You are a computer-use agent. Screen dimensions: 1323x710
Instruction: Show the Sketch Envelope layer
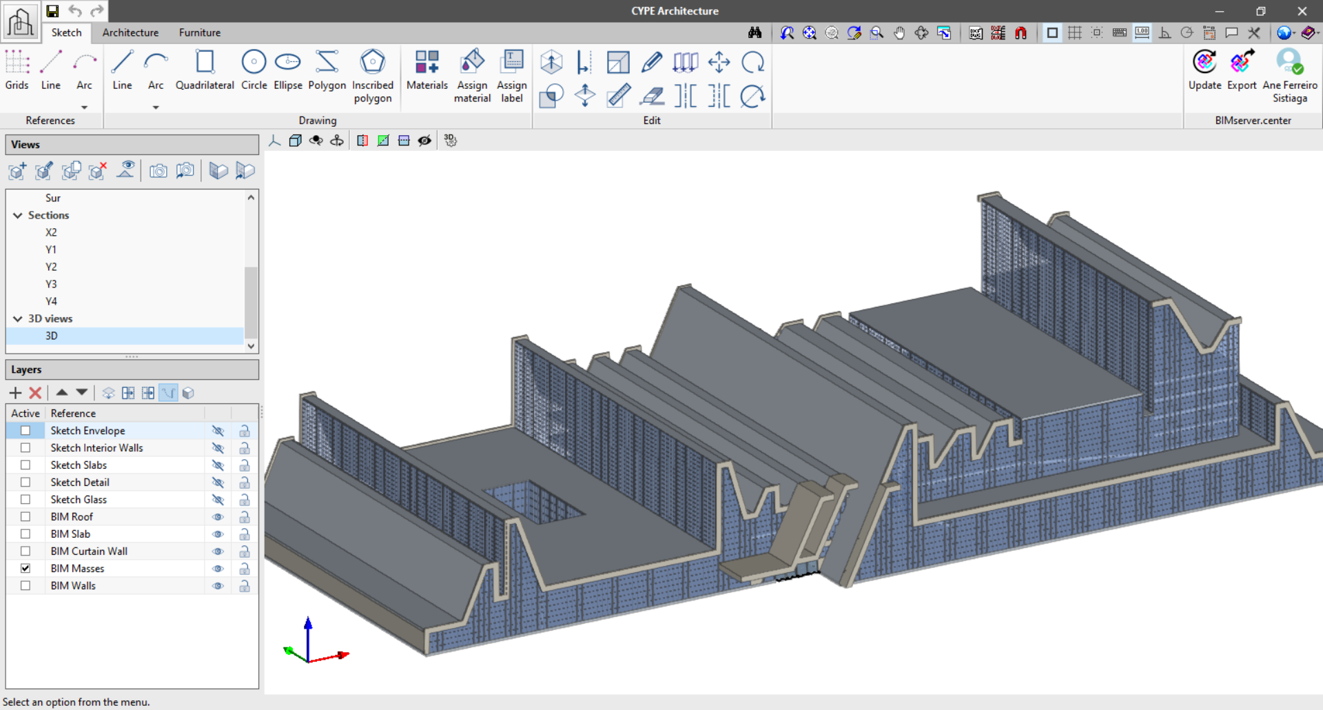point(218,431)
